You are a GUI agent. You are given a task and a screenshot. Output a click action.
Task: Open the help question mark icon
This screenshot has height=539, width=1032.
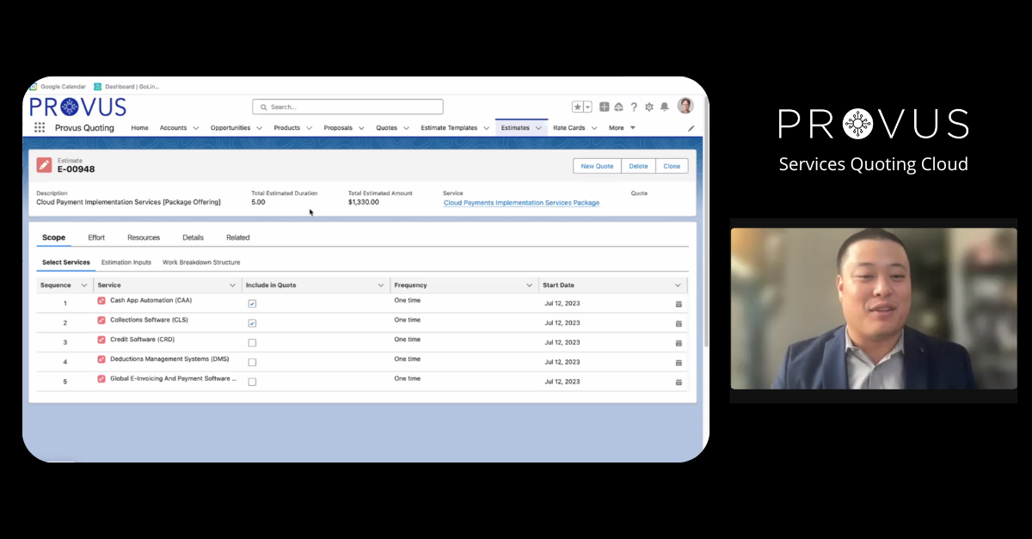[x=634, y=107]
